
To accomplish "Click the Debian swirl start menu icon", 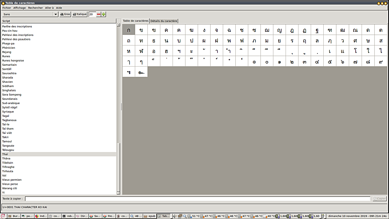I will [3, 216].
